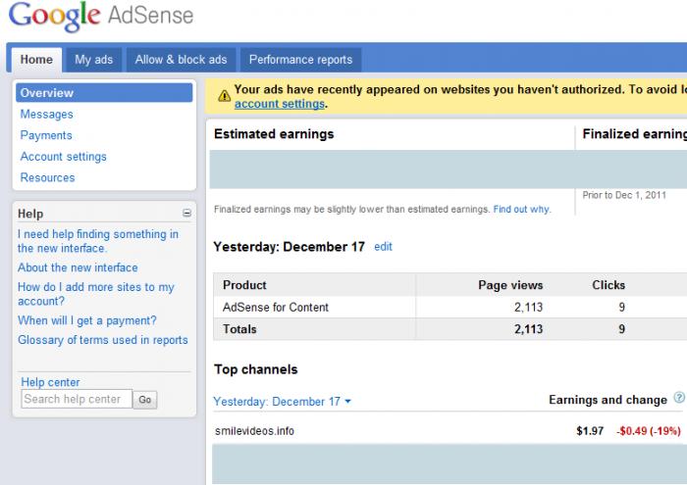Click the -$0.49 (-19%) change value

point(649,431)
